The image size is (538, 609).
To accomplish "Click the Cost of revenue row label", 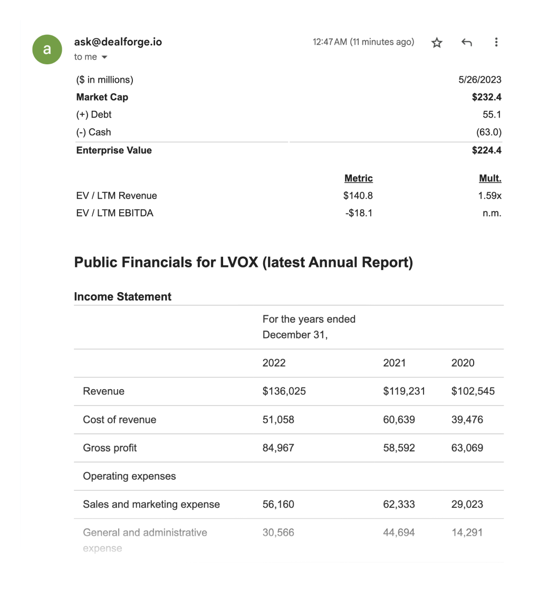I will click(120, 420).
